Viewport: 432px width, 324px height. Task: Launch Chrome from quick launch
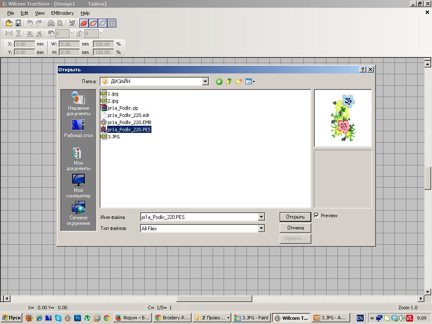pyautogui.click(x=107, y=318)
